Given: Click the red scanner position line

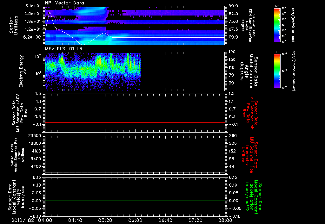Looking at the screenshot, I should [x=135, y=161].
